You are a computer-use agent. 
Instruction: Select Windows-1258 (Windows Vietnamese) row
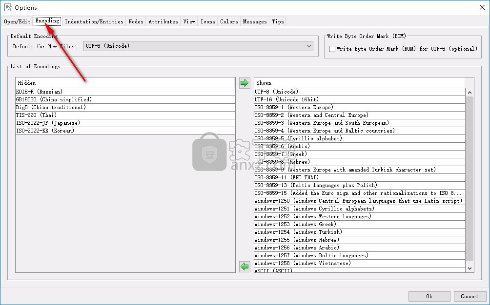[360, 263]
